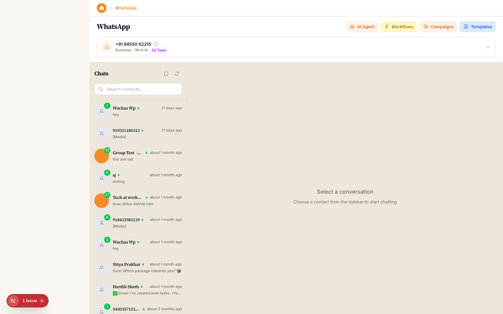Click the Tech at wrrk orange avatar
The width and height of the screenshot is (503, 314).
(x=101, y=201)
